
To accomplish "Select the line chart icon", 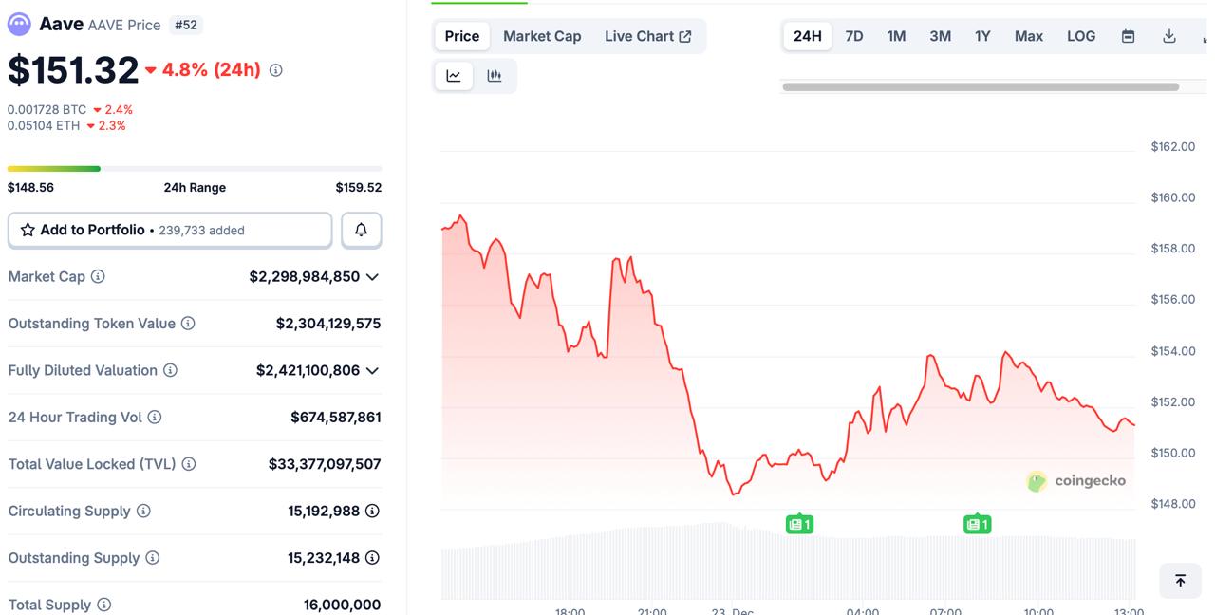I will [453, 76].
